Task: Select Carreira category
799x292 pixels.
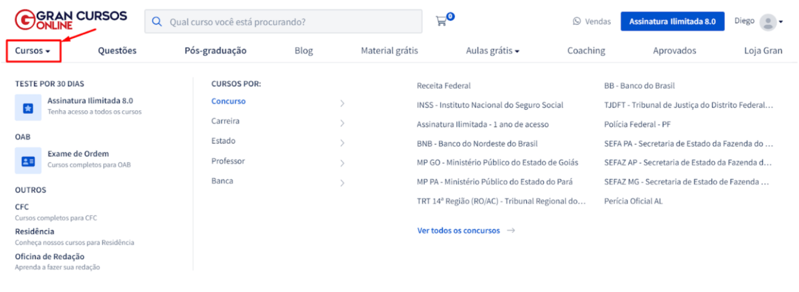Action: coord(226,121)
